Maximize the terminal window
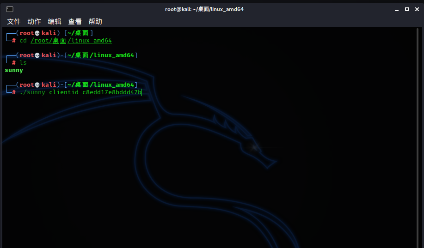 (x=407, y=9)
